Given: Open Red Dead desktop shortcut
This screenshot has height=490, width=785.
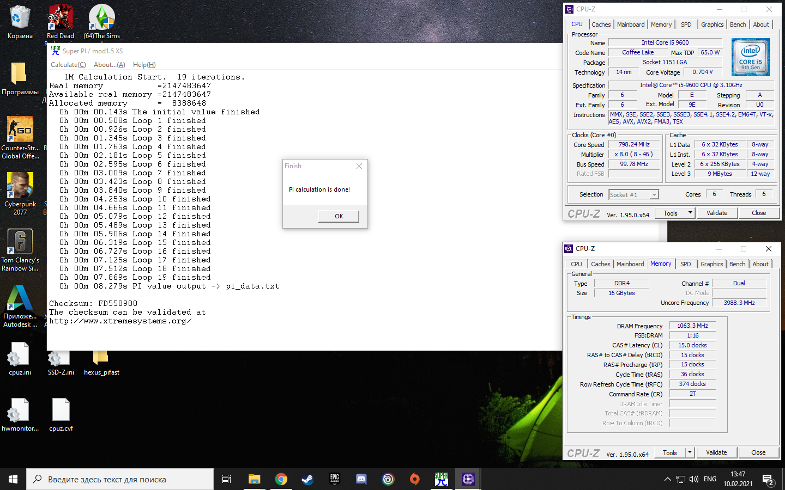Looking at the screenshot, I should click(61, 22).
